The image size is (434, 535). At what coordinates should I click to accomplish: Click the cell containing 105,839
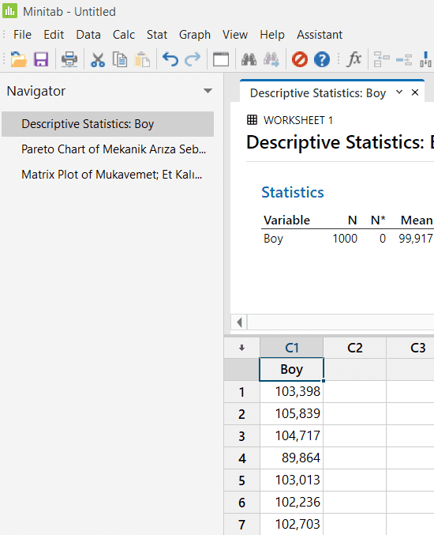[x=292, y=413]
